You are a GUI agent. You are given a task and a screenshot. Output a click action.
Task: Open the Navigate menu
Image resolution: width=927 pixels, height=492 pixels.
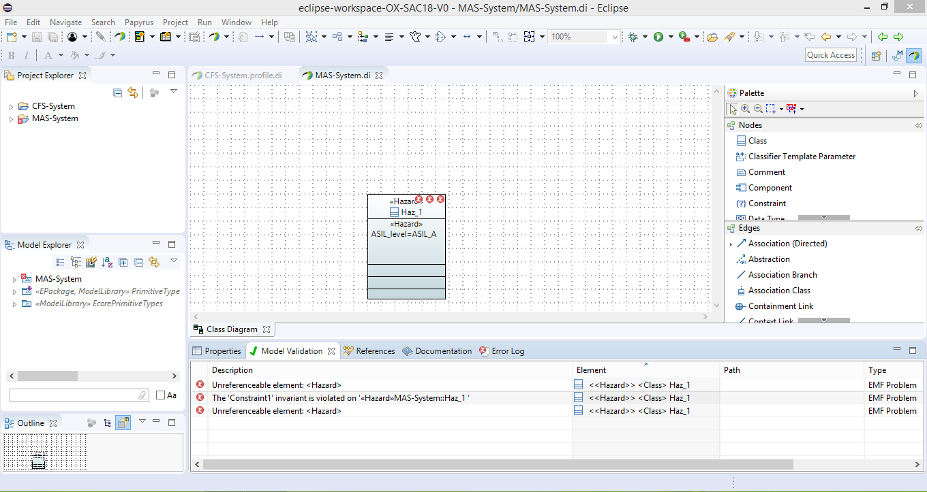click(x=65, y=22)
